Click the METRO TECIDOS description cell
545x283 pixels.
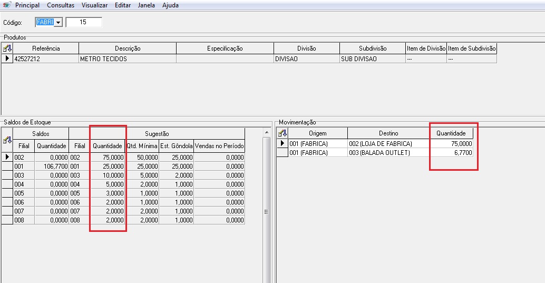point(128,58)
